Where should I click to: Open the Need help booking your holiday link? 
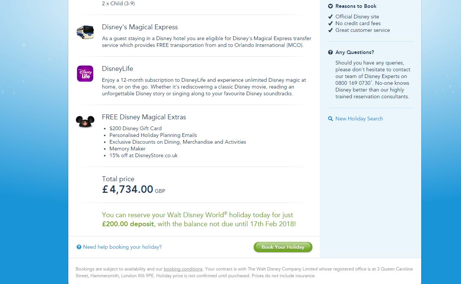click(x=122, y=247)
